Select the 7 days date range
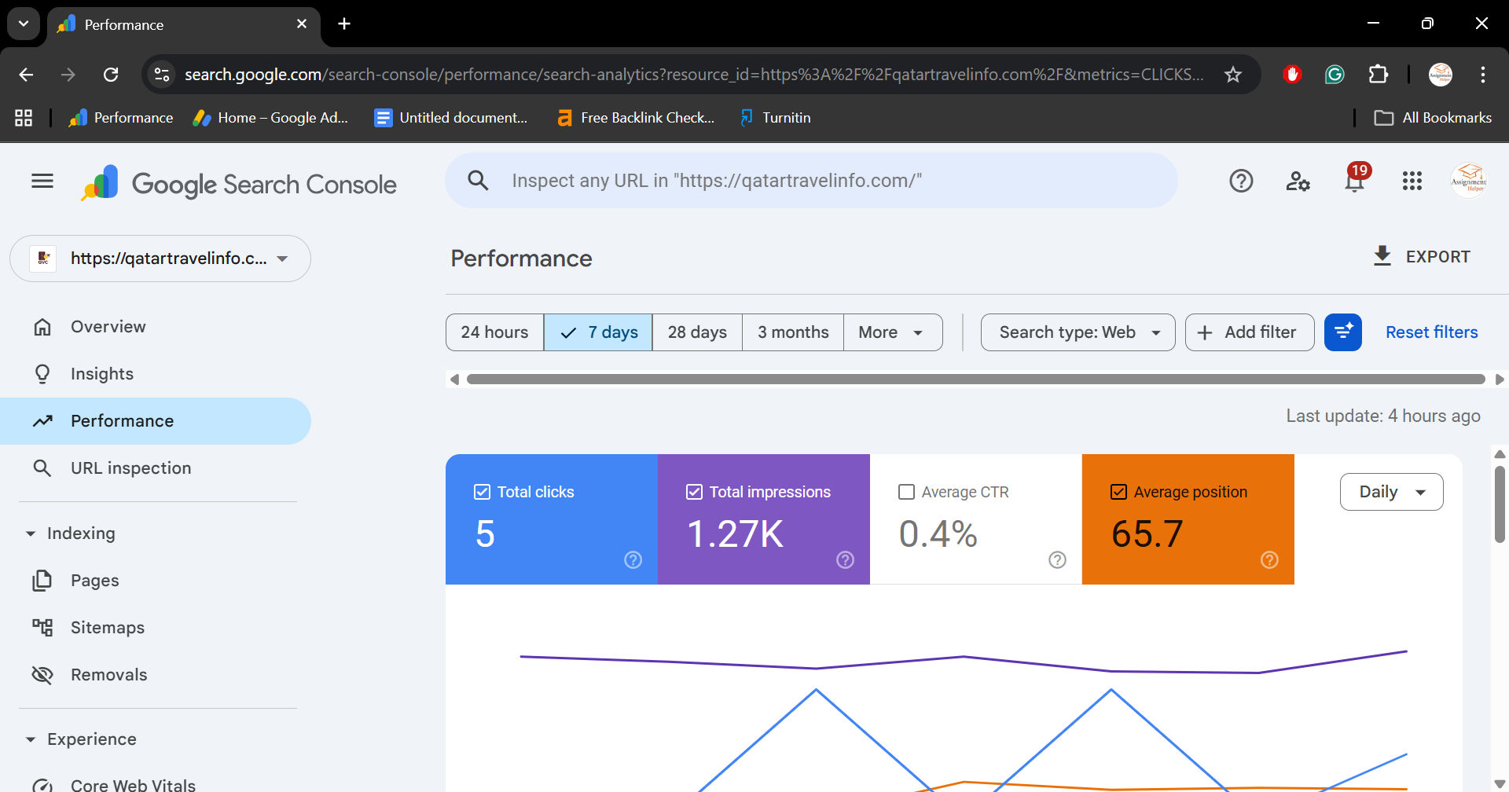The image size is (1509, 792). click(x=598, y=332)
